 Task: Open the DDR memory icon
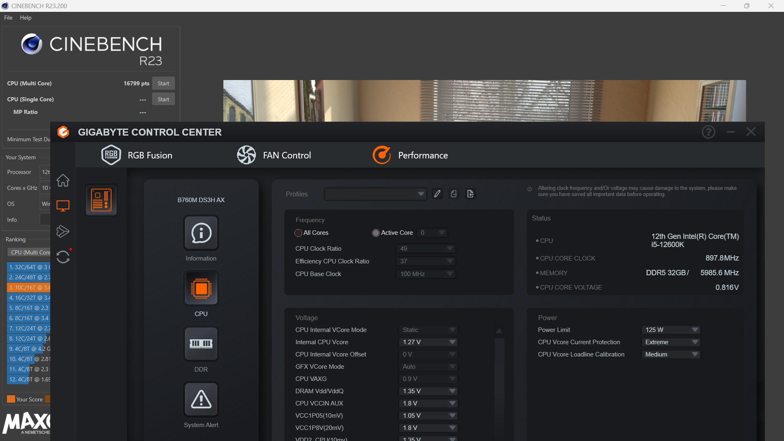(x=201, y=344)
